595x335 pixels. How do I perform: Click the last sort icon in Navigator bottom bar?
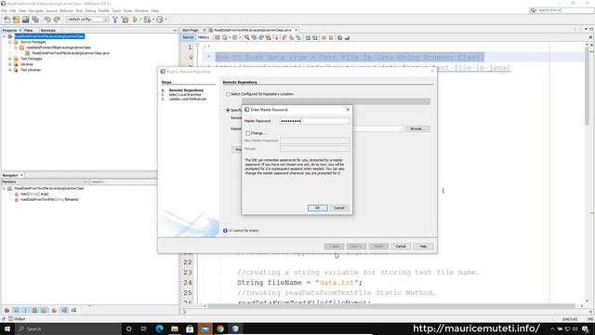[x=73, y=310]
